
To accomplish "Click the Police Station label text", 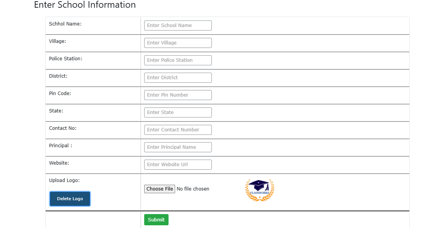I will [x=65, y=59].
